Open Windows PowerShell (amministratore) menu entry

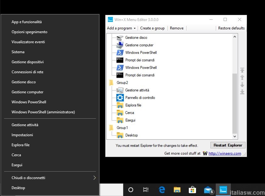tap(43, 112)
